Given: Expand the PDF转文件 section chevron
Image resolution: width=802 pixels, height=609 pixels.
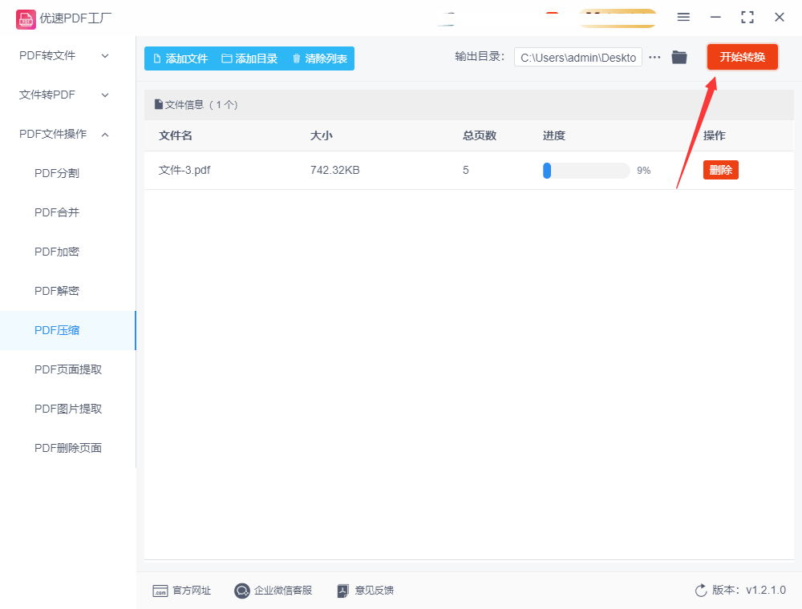Looking at the screenshot, I should (105, 55).
